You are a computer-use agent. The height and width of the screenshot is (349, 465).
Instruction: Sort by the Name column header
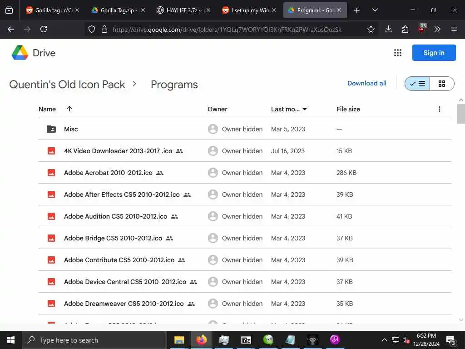point(47,109)
